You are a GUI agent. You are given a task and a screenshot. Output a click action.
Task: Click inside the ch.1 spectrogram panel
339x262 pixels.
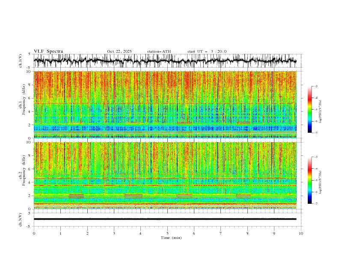(165, 104)
